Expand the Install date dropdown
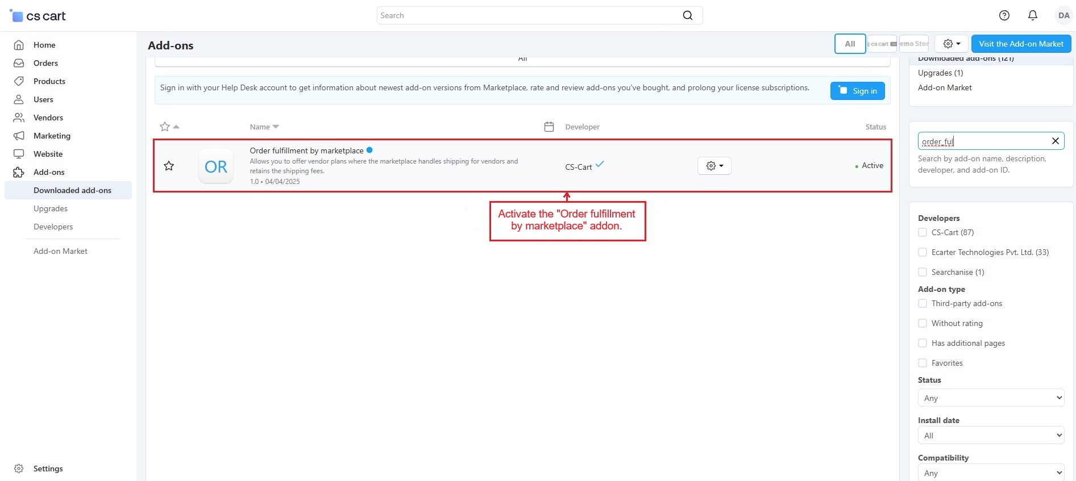The width and height of the screenshot is (1076, 481). click(990, 436)
